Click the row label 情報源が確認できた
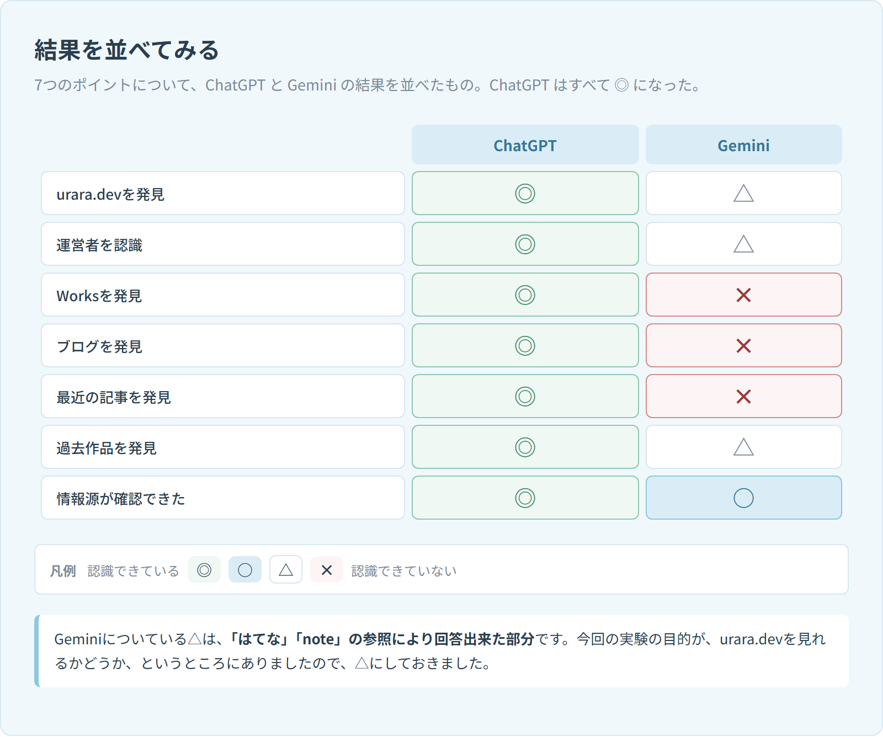The width and height of the screenshot is (883, 737). click(x=223, y=498)
